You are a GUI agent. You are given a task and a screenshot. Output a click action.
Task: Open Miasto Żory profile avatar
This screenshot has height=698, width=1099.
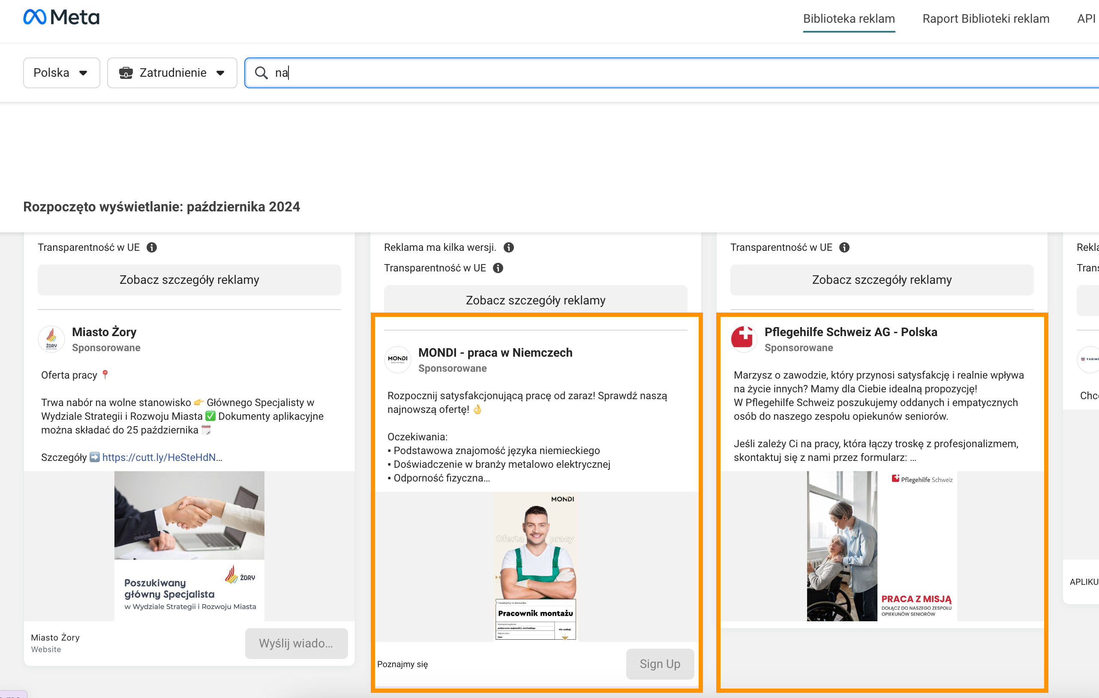coord(51,339)
